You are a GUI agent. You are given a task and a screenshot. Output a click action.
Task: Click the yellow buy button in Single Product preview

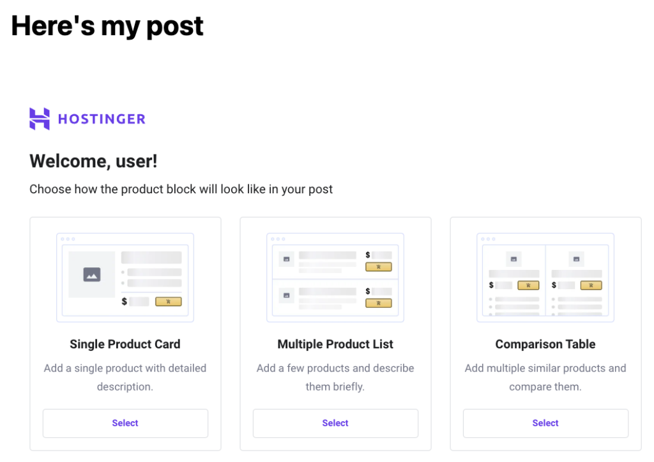pyautogui.click(x=169, y=301)
